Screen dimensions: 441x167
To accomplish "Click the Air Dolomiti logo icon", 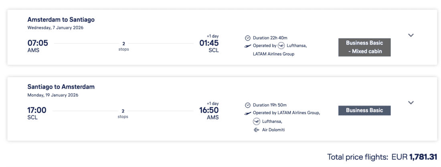I will 257,130.
